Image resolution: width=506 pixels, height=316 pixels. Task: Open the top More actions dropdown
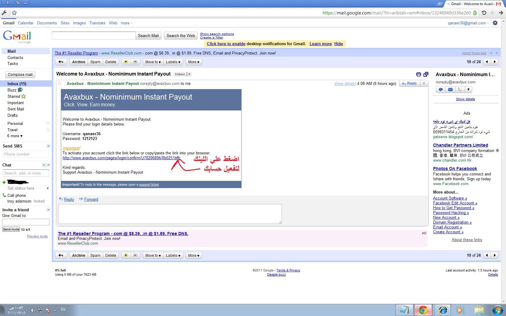(194, 62)
